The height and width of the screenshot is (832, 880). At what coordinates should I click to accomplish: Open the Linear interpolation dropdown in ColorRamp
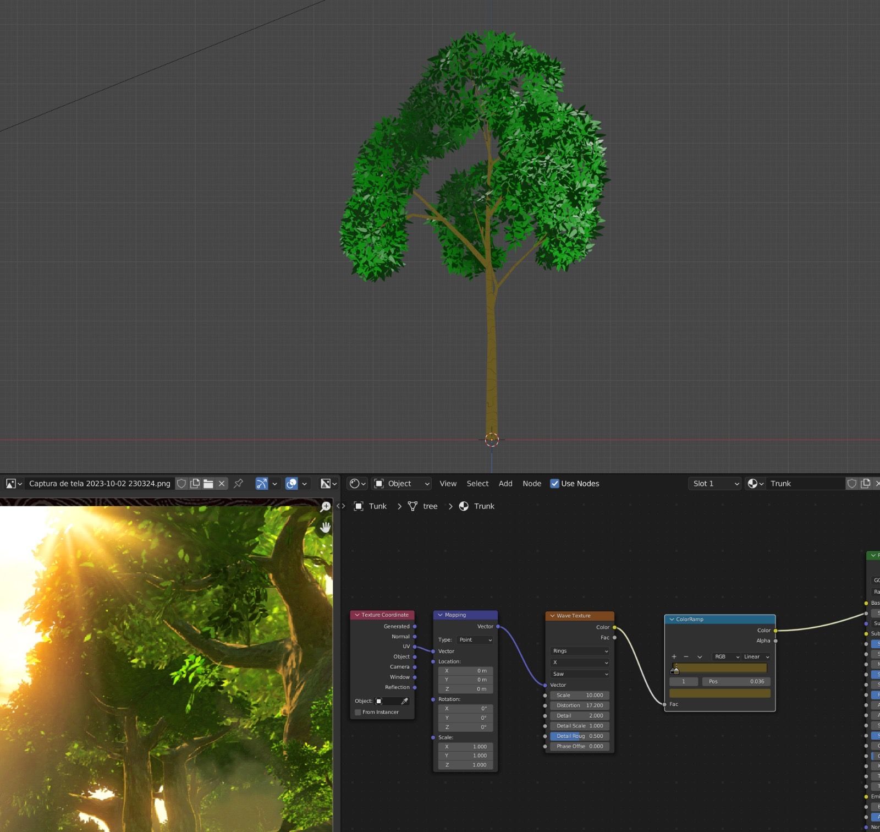point(756,656)
